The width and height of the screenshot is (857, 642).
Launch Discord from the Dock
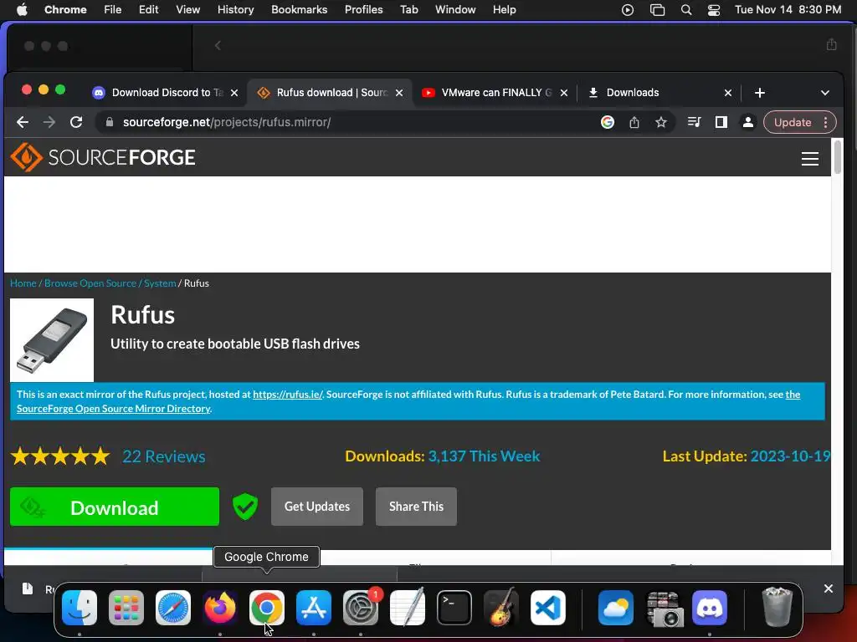(x=710, y=608)
